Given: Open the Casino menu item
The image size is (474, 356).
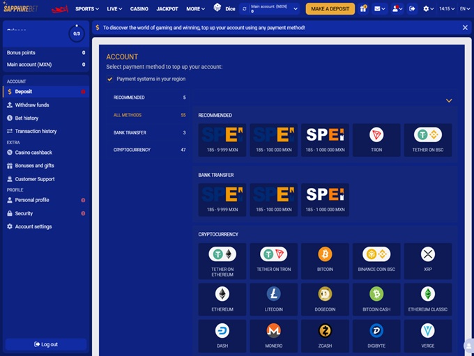Looking at the screenshot, I should point(139,9).
